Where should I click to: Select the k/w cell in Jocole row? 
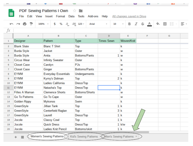point(128,125)
